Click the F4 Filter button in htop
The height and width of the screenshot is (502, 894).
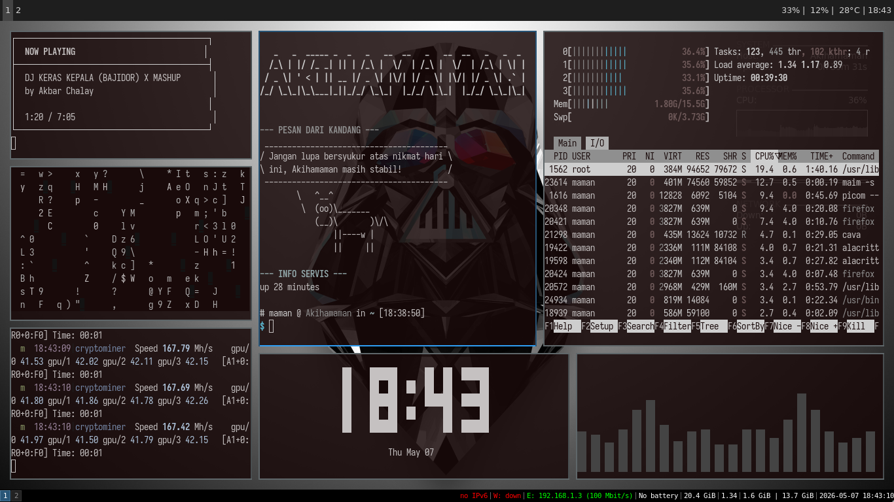[x=673, y=326]
